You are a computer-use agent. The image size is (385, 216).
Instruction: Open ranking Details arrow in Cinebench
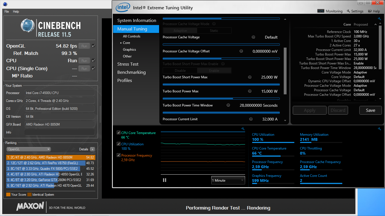92,149
